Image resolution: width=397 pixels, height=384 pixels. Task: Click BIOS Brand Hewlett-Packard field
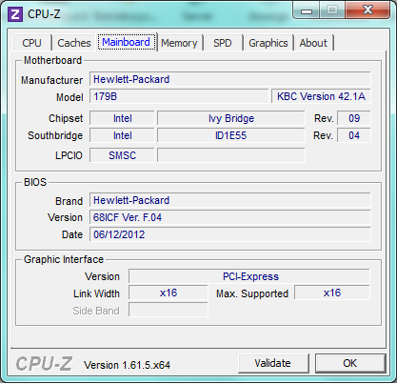pos(230,200)
